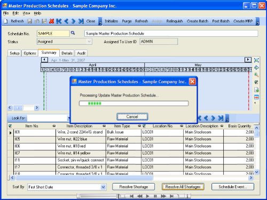
Task: Click the magnifier lookup beside Schedule No.
Action: [73, 33]
